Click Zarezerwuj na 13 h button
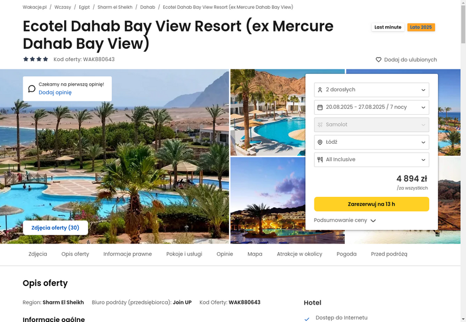The width and height of the screenshot is (466, 322). 372,204
